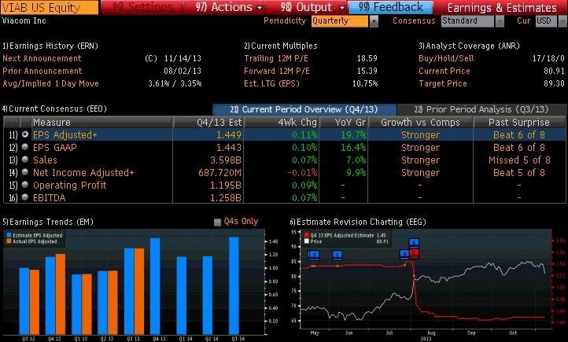
Task: Click the early-May blue event marker on revision chart
Action: coord(313,256)
